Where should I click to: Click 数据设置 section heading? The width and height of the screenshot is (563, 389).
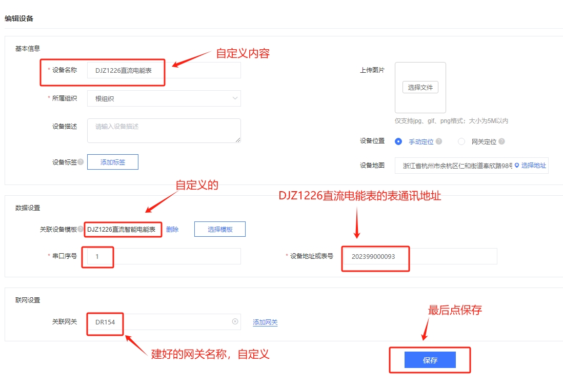(28, 208)
